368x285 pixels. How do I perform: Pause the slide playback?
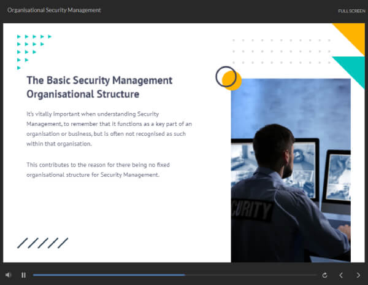click(24, 275)
